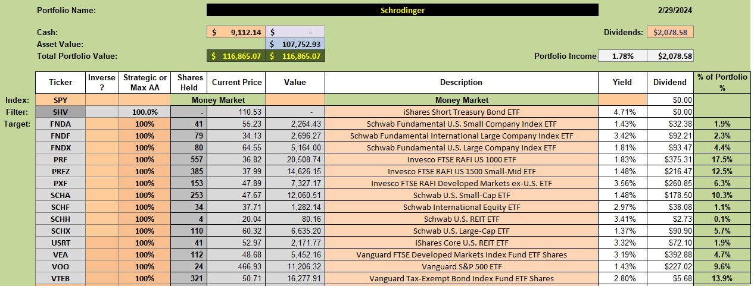
Task: Click the VTEB ticker cell
Action: tap(60, 278)
